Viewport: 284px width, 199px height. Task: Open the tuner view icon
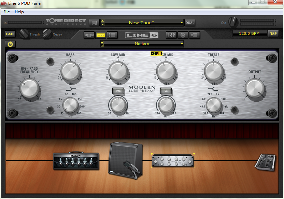[x=183, y=35]
